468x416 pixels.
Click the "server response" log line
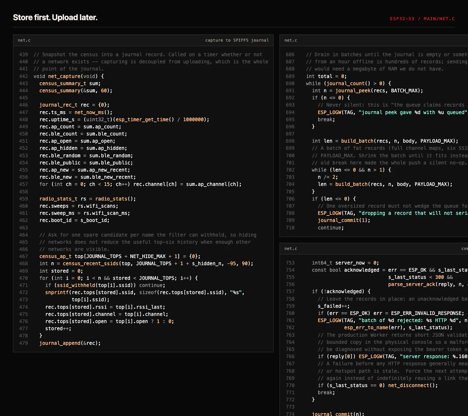pos(393,357)
